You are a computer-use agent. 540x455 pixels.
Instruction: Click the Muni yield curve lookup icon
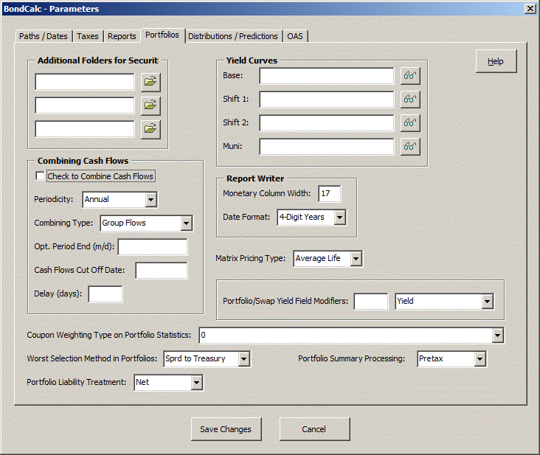pyautogui.click(x=409, y=147)
